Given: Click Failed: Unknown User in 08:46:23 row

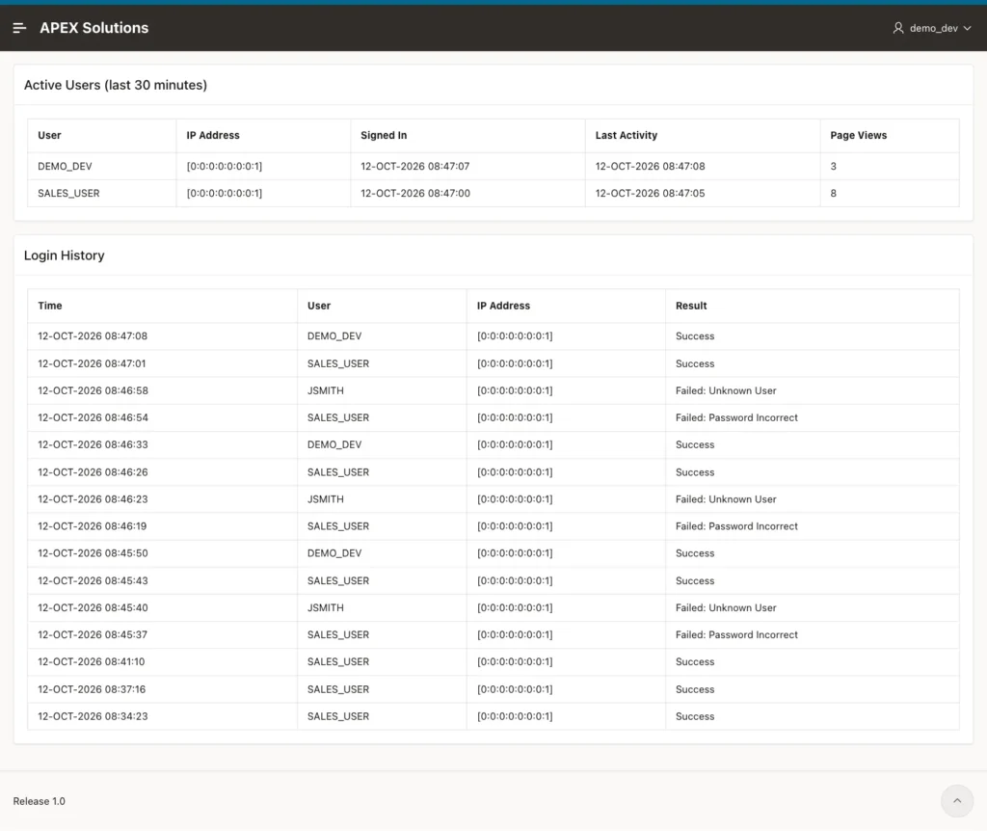Looking at the screenshot, I should (x=726, y=499).
